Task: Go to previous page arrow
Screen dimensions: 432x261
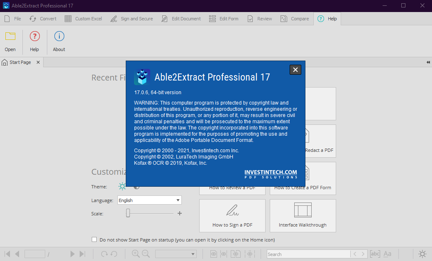Action: click(17, 254)
